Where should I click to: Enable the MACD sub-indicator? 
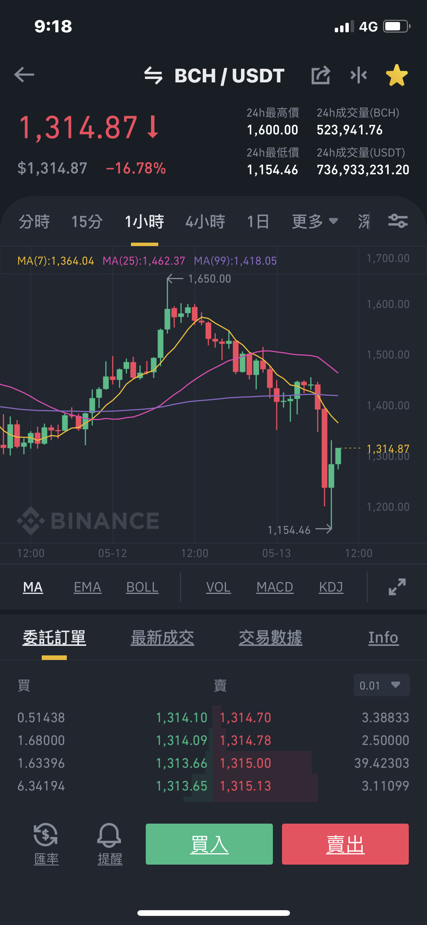pyautogui.click(x=275, y=587)
